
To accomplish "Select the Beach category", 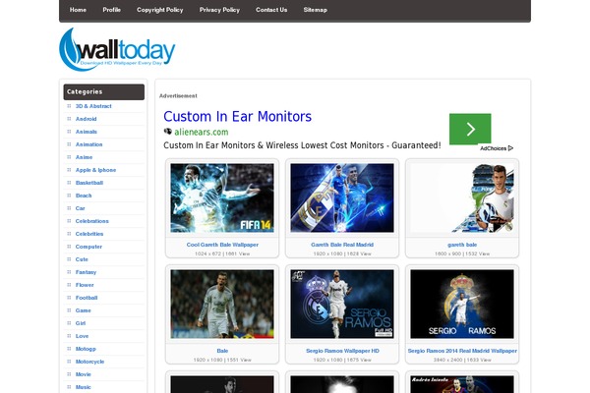I will point(84,196).
